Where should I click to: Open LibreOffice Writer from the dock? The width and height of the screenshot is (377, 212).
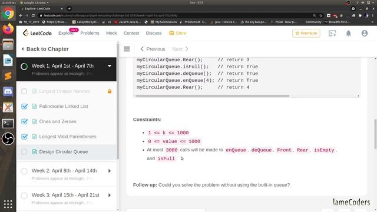(8, 60)
